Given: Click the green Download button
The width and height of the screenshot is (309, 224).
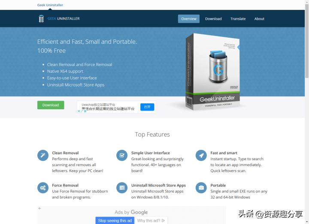Looking at the screenshot, I should (x=51, y=105).
